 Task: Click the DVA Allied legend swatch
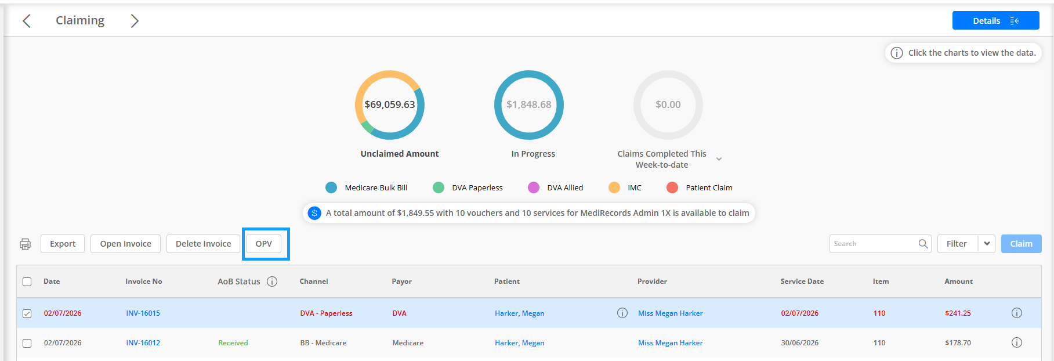point(534,187)
